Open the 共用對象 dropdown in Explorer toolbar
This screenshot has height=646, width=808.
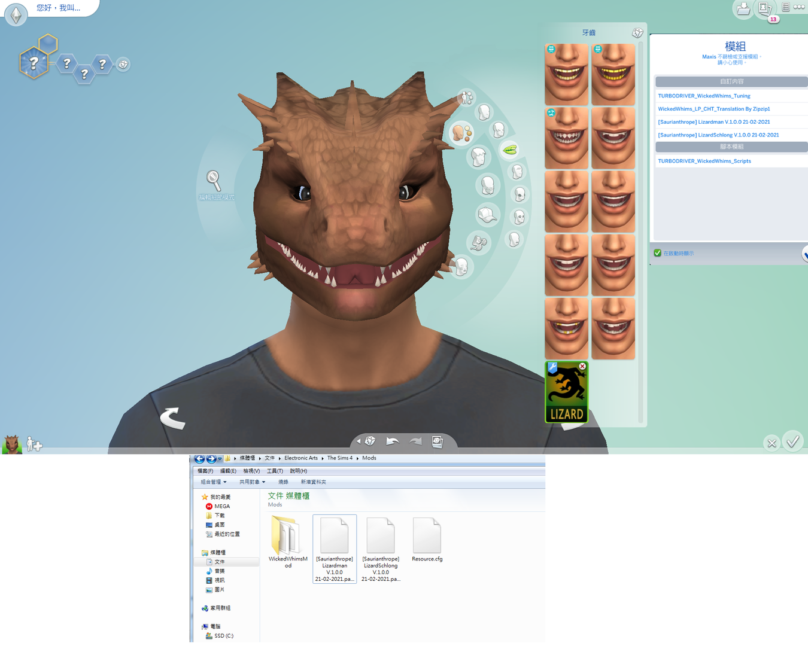252,482
